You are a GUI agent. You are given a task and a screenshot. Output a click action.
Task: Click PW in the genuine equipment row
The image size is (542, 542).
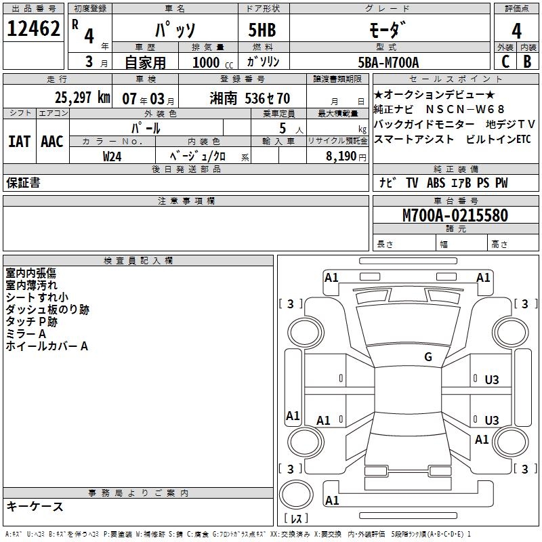(501, 182)
